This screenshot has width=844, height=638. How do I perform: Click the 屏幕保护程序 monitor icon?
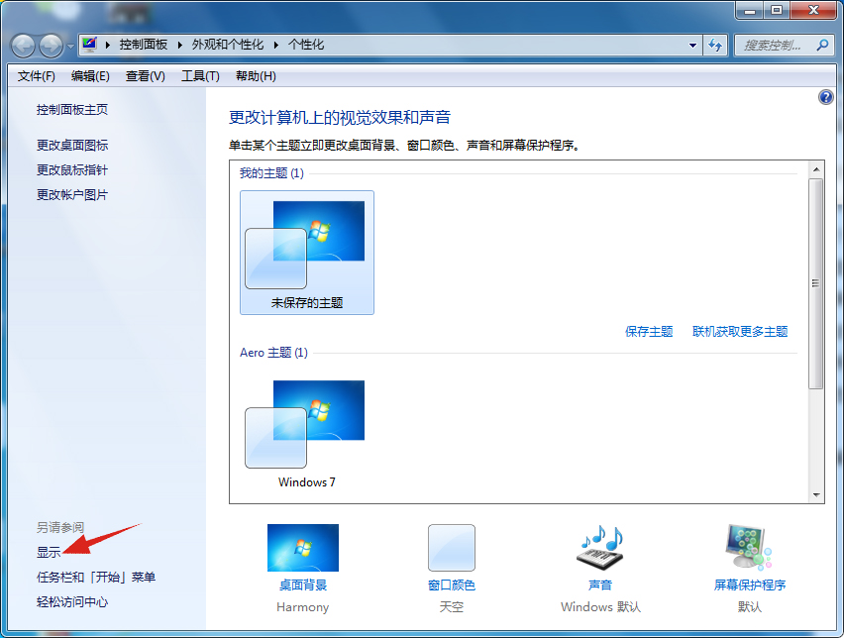click(749, 548)
